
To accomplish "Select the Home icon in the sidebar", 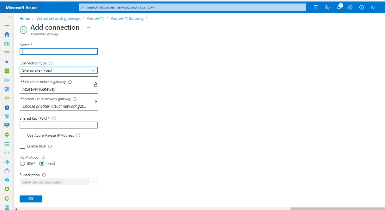I will 7,35.
